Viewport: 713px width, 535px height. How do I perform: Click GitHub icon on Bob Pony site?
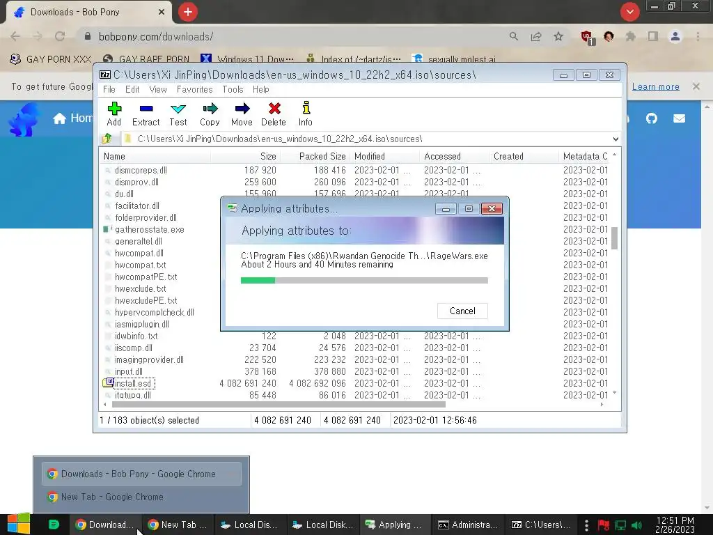[652, 118]
